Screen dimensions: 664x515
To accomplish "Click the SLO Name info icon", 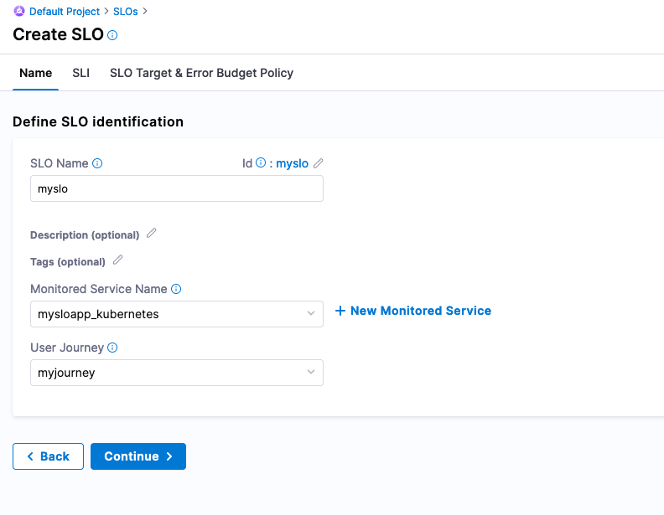I will (97, 163).
